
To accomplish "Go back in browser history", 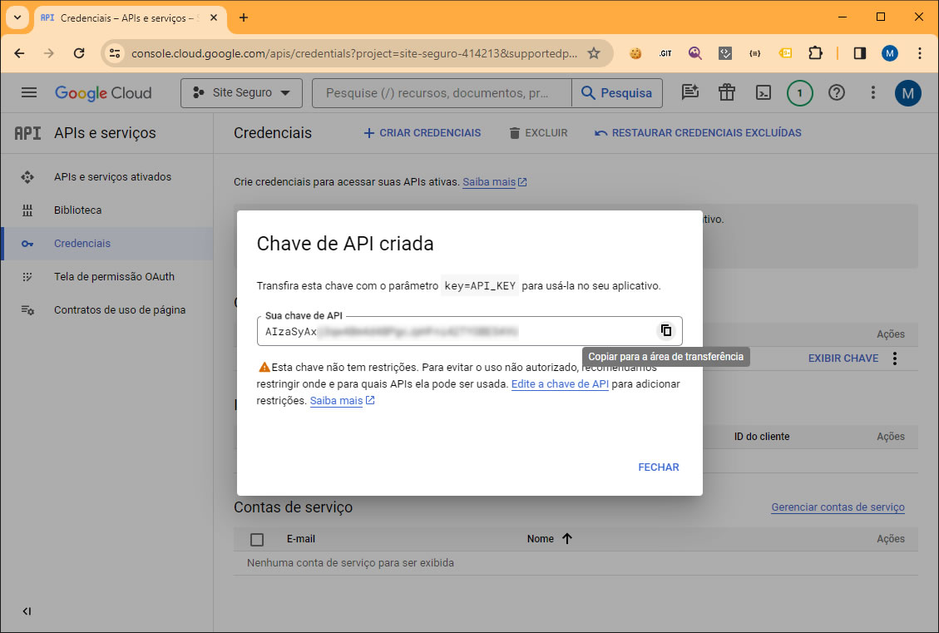I will click(19, 53).
